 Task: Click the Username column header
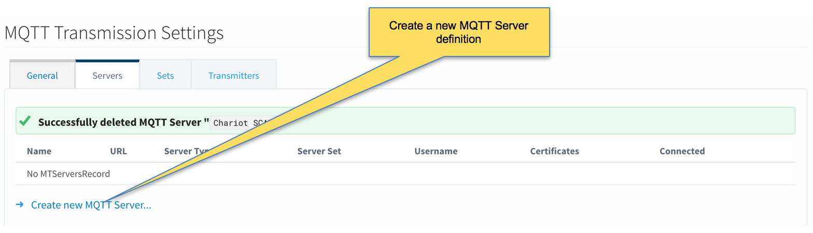(436, 151)
